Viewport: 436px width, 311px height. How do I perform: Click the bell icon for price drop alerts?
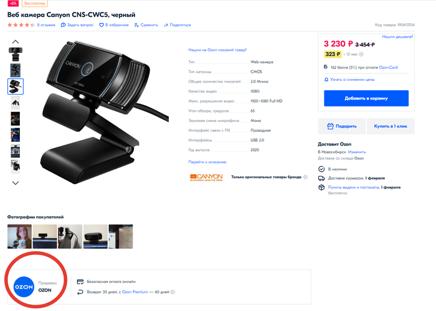click(326, 80)
